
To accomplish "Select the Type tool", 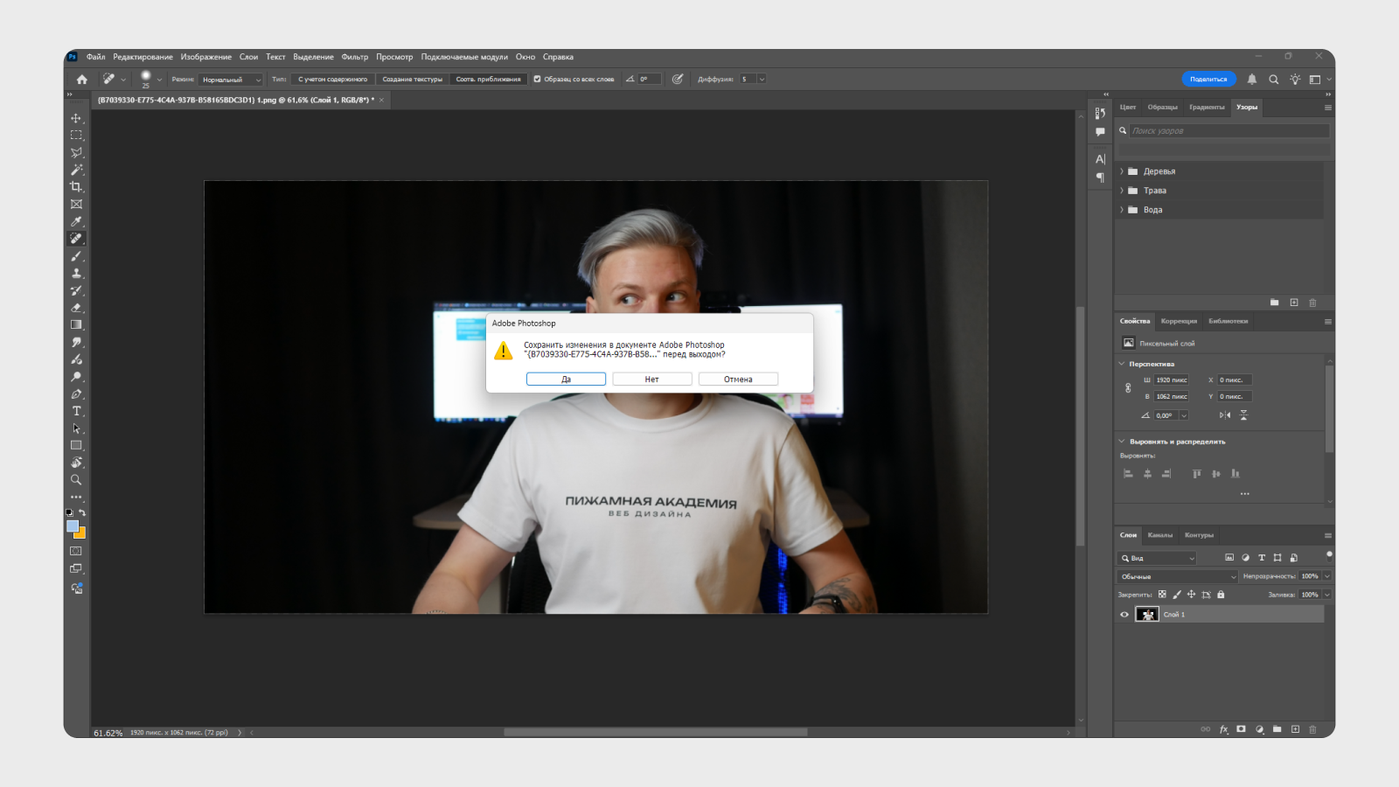I will coord(76,411).
